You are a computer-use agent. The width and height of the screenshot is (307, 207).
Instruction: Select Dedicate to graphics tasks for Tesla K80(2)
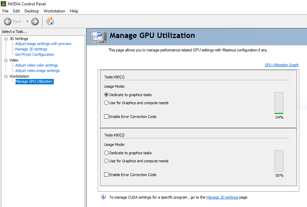point(106,153)
